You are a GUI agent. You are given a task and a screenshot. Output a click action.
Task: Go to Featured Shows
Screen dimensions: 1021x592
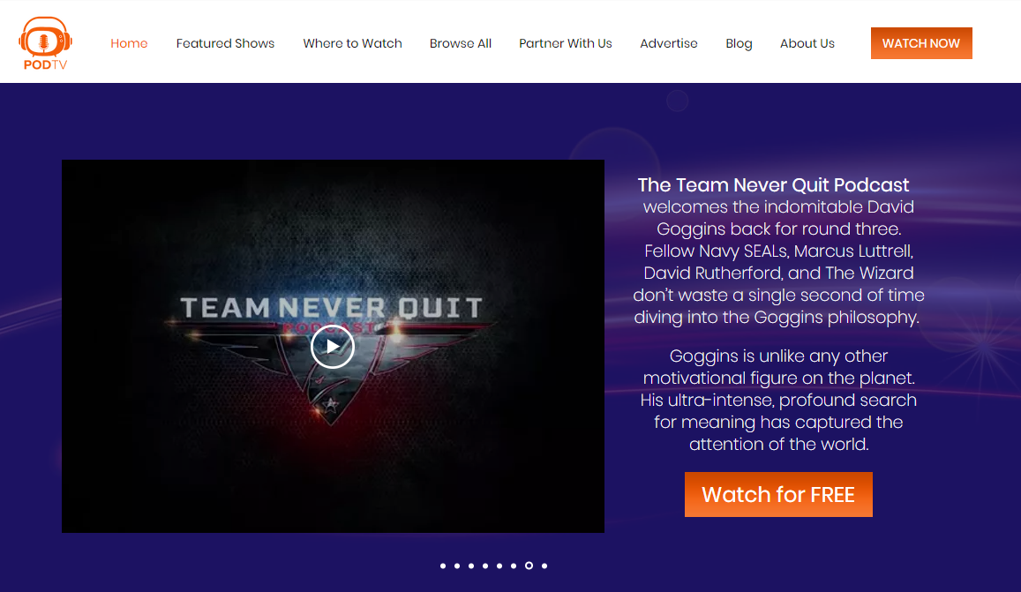(225, 43)
